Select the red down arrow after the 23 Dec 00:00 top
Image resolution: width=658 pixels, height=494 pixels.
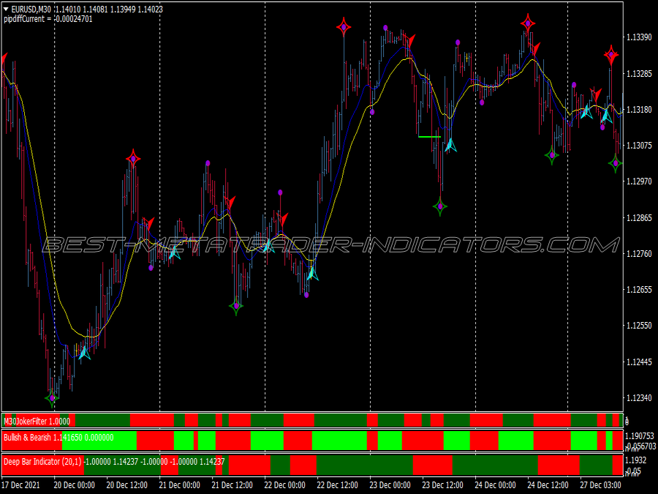point(409,41)
